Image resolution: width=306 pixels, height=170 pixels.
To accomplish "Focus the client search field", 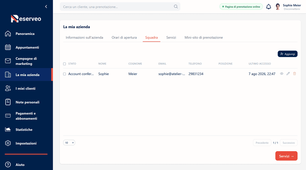I will pos(120,7).
